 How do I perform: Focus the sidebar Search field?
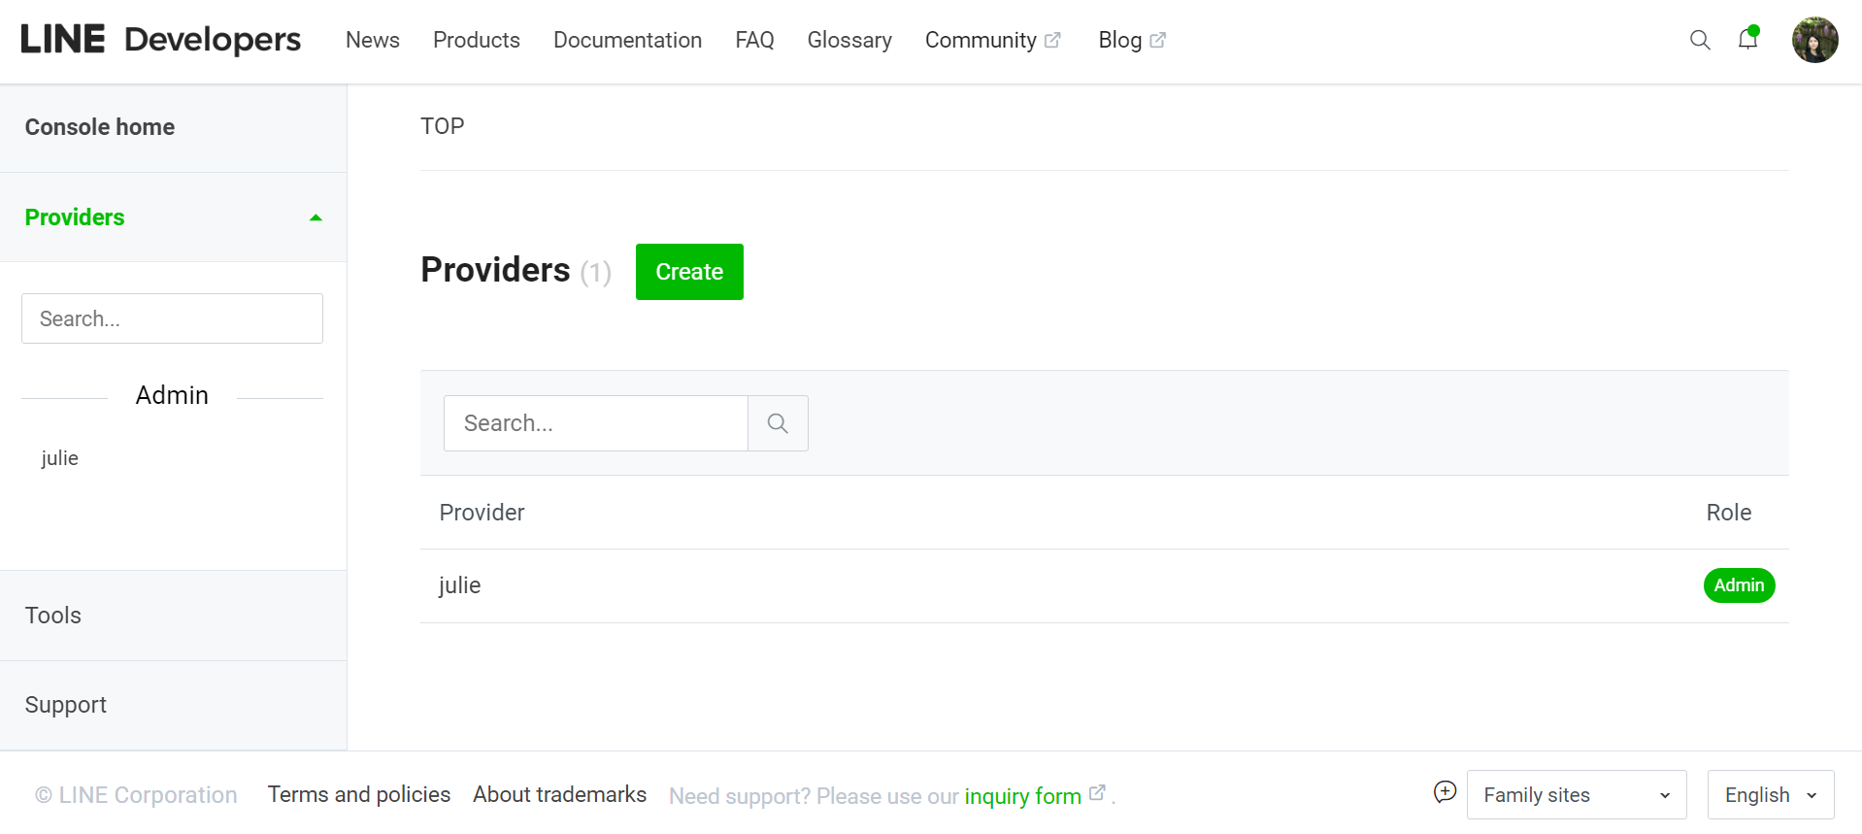pyautogui.click(x=172, y=318)
